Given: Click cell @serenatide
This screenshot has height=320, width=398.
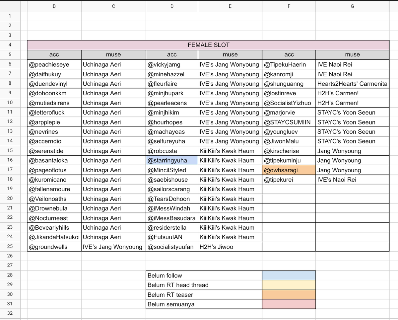Looking at the screenshot, I should pos(54,151).
